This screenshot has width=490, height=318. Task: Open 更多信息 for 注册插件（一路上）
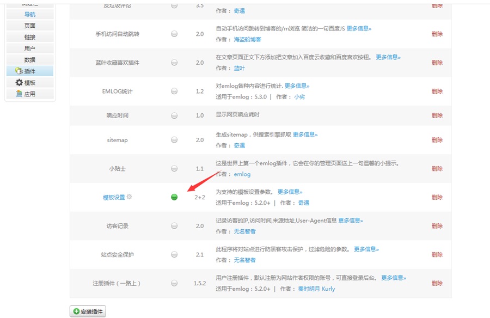coord(394,278)
